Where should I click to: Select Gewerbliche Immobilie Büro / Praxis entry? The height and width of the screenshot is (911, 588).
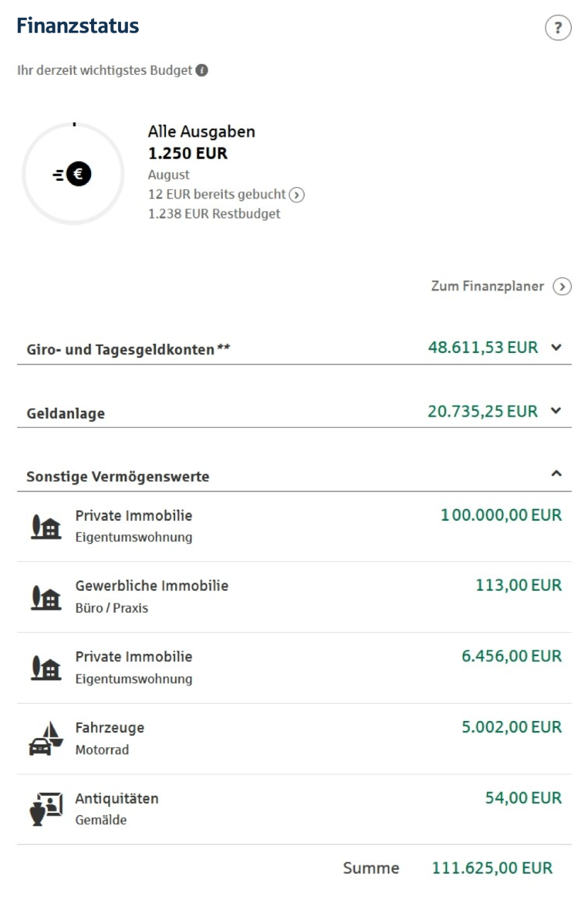coord(294,597)
